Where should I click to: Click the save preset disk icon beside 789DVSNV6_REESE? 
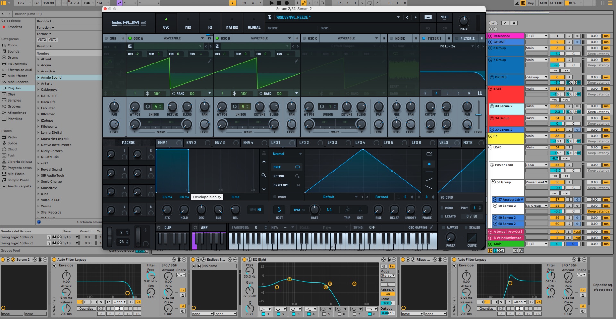[x=269, y=17]
